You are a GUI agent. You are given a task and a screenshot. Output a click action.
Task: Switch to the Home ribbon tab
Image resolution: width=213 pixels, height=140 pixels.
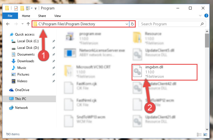26,16
